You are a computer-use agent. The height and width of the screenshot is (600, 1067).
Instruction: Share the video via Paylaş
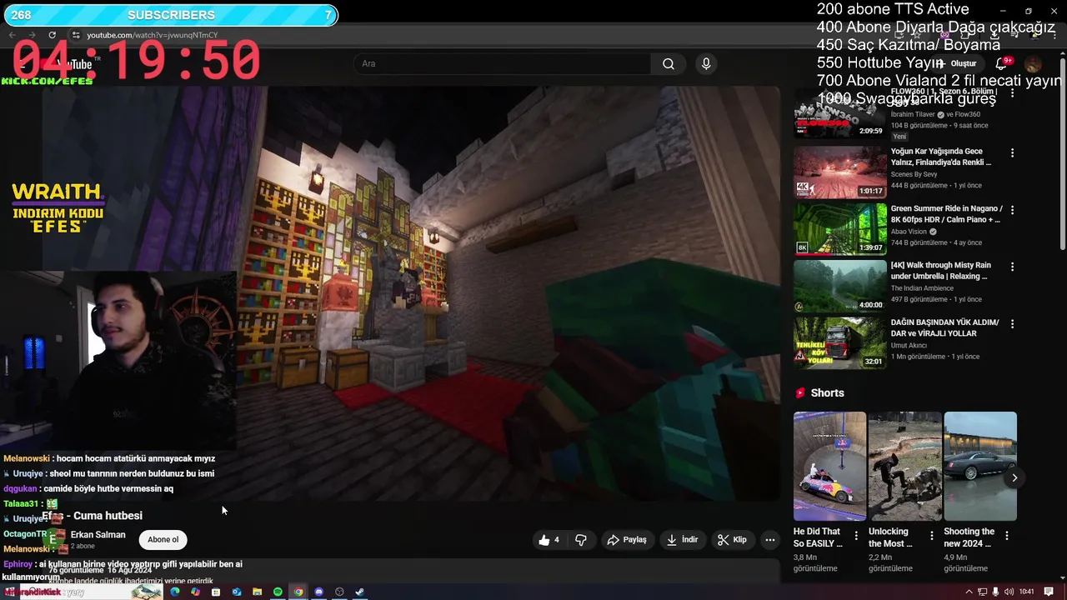point(627,540)
